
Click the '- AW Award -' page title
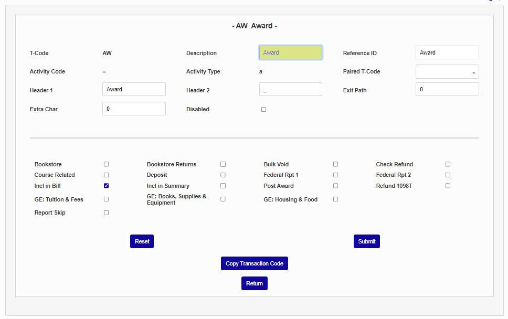coord(255,26)
